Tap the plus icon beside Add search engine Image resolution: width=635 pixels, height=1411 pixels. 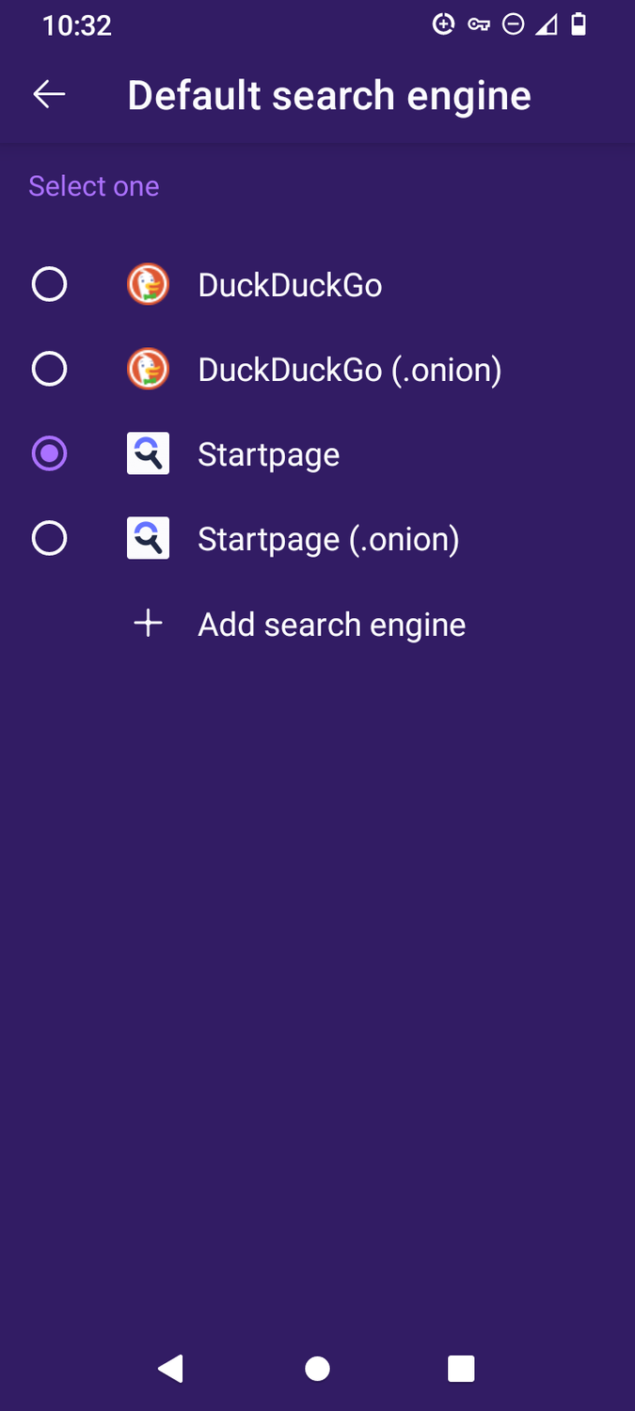148,623
